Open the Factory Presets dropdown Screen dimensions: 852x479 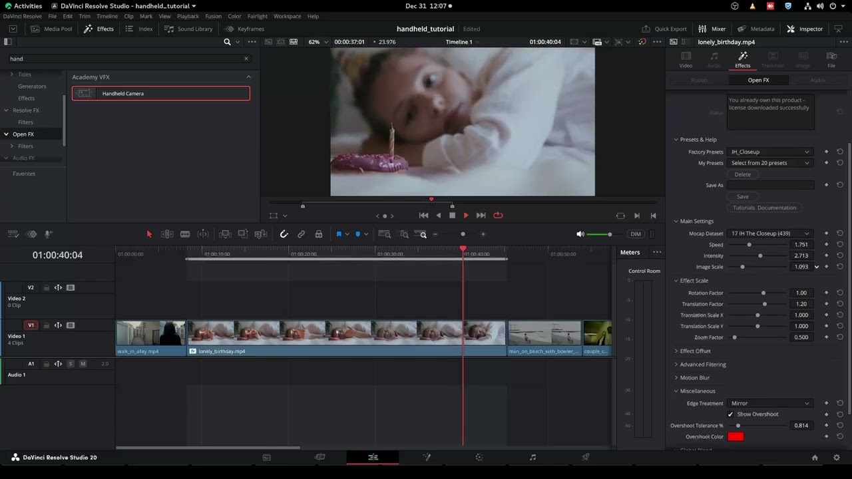click(770, 152)
